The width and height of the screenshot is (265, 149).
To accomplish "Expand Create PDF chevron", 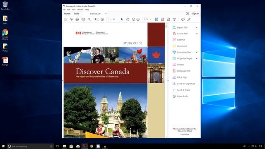I will click(197, 34).
